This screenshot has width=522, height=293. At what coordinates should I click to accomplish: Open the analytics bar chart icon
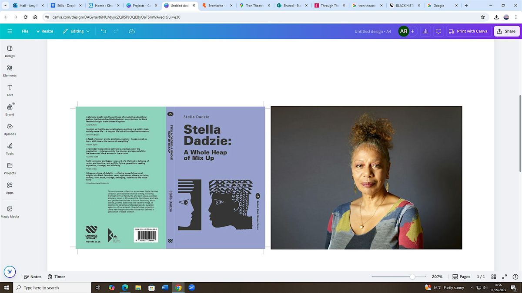pyautogui.click(x=425, y=31)
